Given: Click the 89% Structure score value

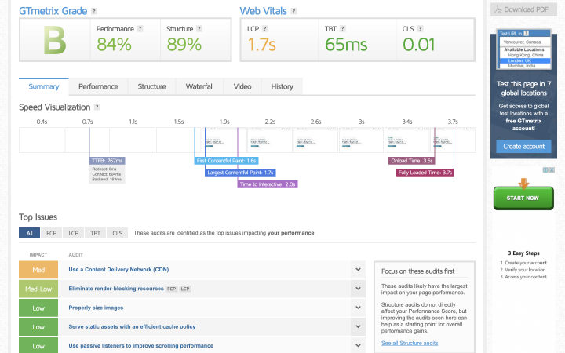Looking at the screenshot, I should 184,45.
